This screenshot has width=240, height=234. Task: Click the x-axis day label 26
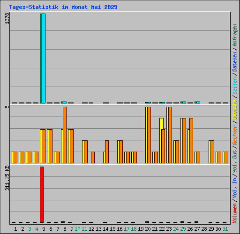pos(190,229)
